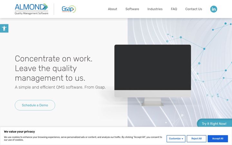
Task: Click the Schedule a Demo button
Action: (x=35, y=105)
